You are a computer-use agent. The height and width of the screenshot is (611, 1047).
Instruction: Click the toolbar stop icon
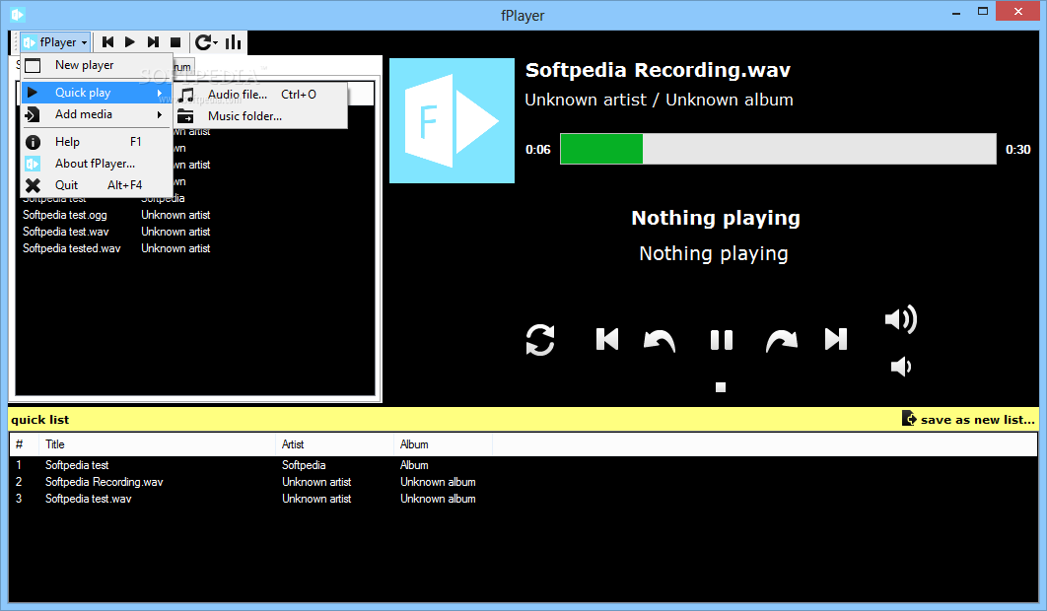[175, 42]
